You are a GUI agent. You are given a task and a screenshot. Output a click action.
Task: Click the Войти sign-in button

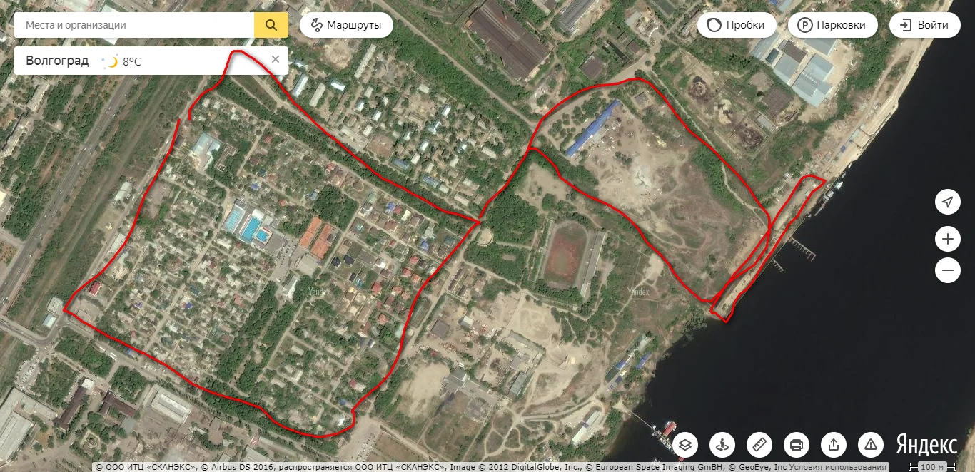click(924, 25)
